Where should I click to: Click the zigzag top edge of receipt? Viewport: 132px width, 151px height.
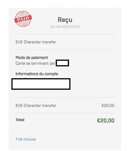pos(65,8)
